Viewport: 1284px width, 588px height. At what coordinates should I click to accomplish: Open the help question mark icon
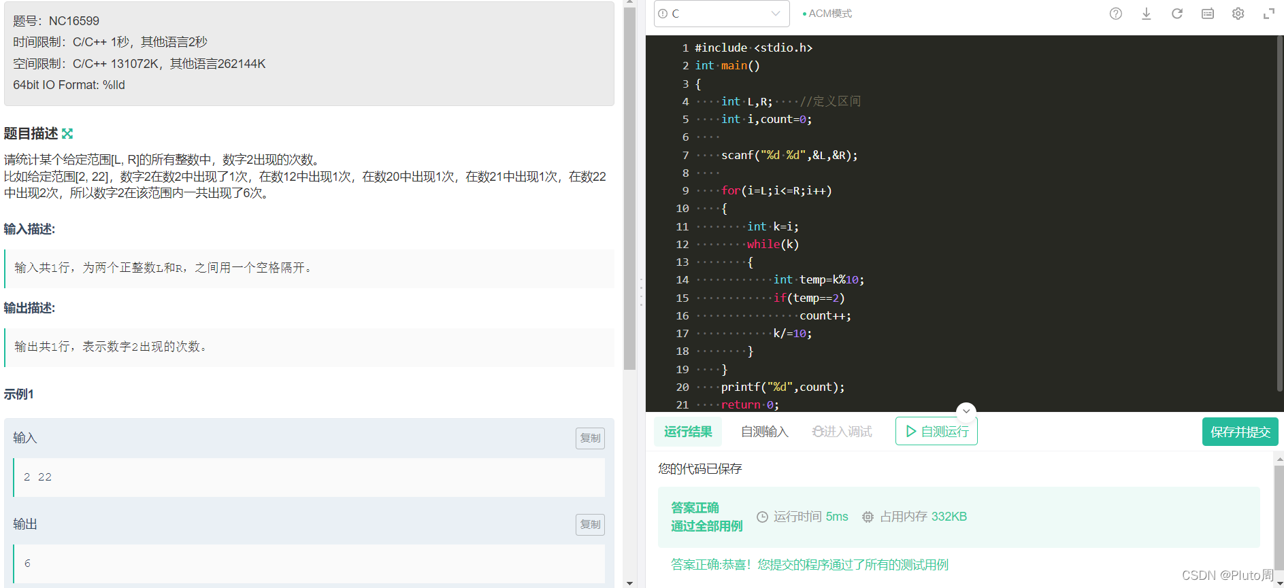(1115, 14)
